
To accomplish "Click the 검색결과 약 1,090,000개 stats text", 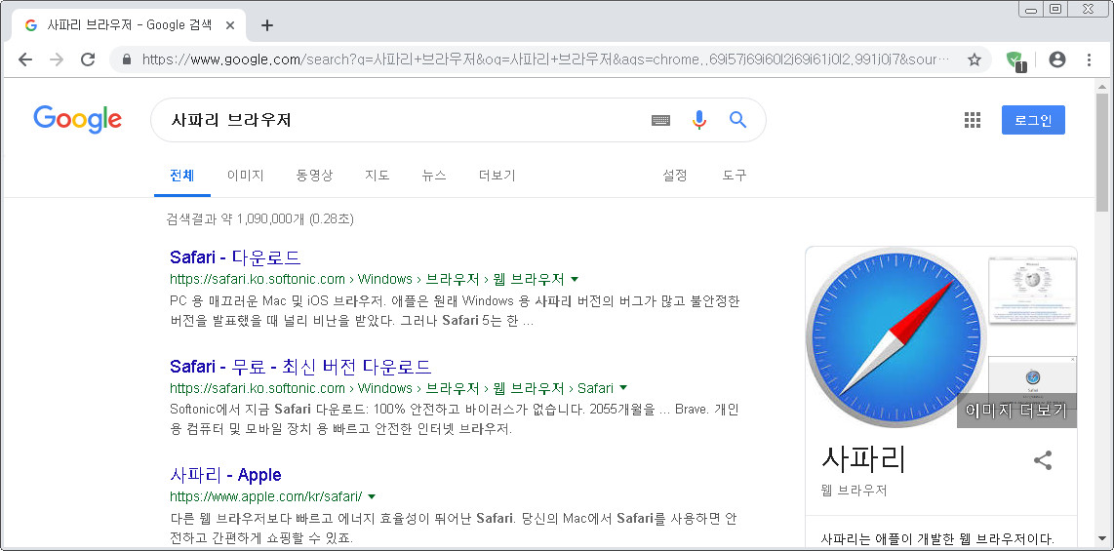I will [260, 218].
